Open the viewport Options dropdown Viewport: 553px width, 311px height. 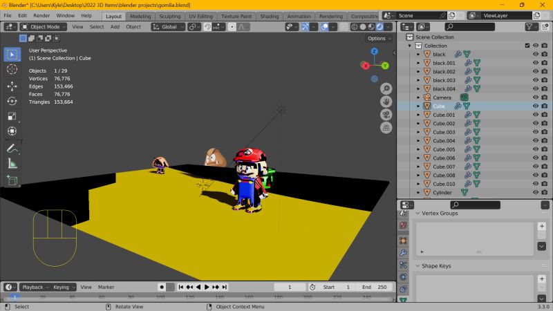(379, 39)
